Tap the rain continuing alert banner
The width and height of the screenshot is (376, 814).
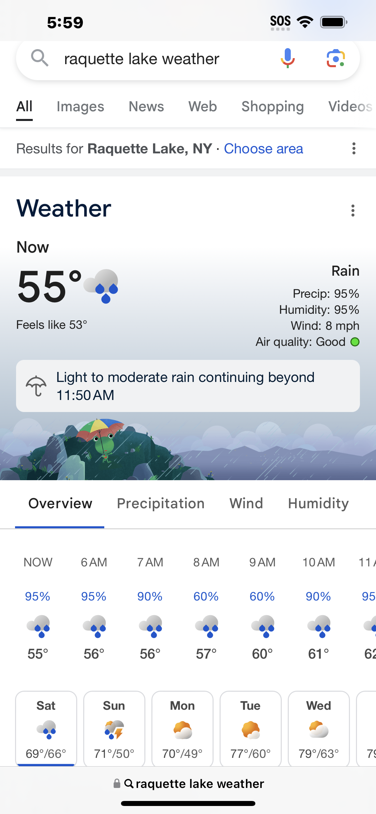pos(188,386)
